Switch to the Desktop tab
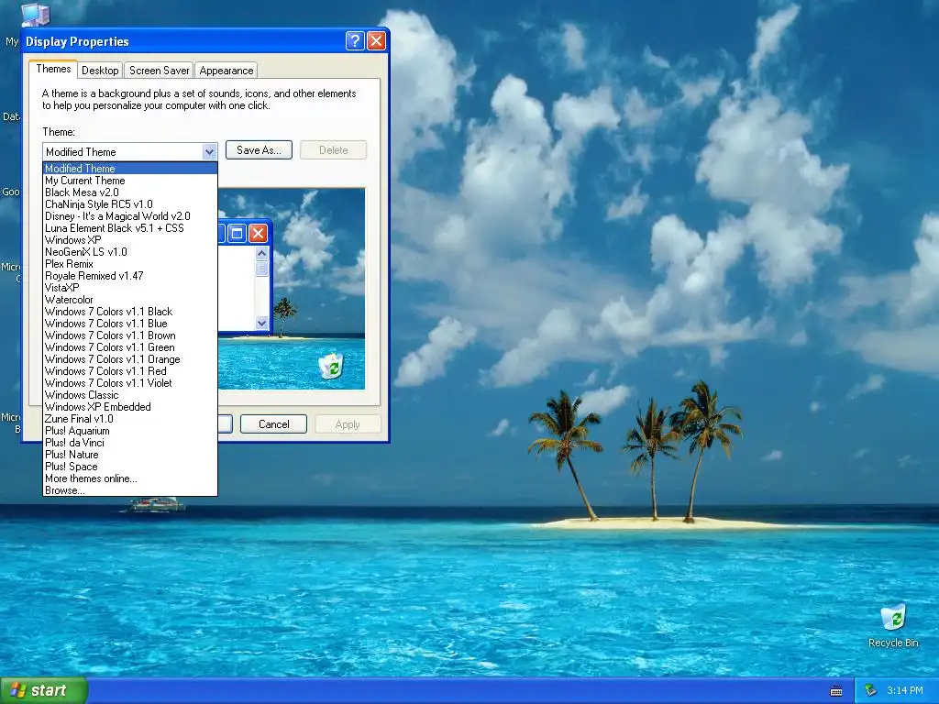 point(100,70)
